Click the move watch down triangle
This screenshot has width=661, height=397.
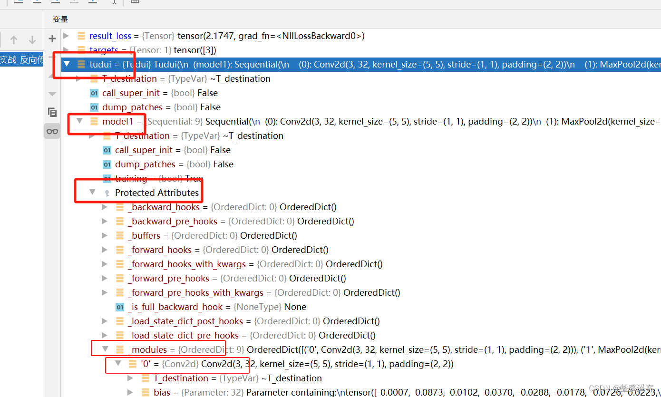[52, 94]
